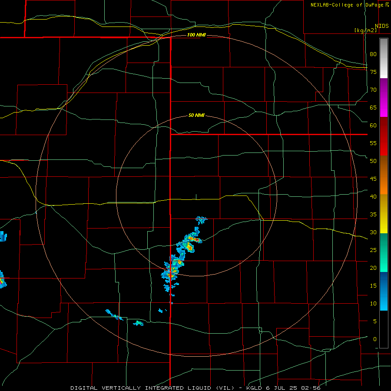Click the 15 value on the color scale
The width and height of the screenshot is (391, 391).
[373, 286]
